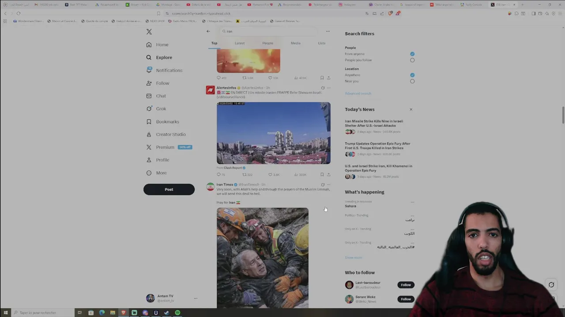
Task: Click the Windows taskbar search box
Action: click(42, 313)
